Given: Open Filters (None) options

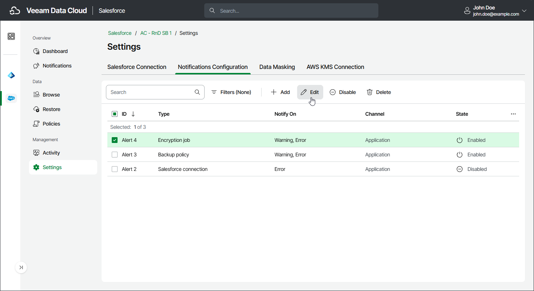Looking at the screenshot, I should tap(231, 92).
